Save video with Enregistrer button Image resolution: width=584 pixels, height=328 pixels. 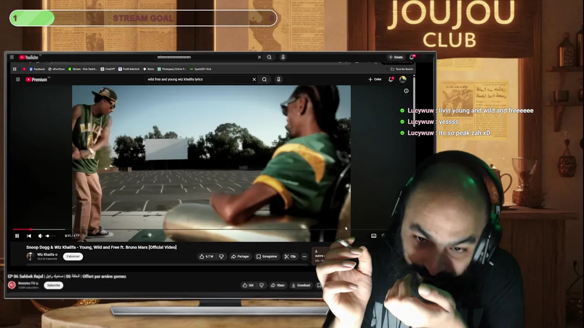(x=267, y=256)
